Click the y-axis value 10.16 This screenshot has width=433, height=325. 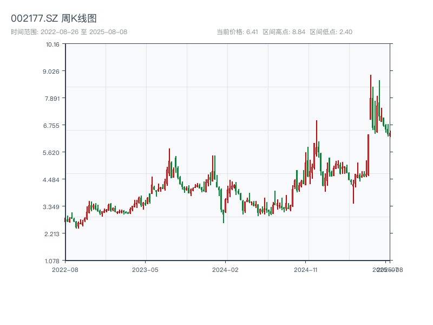click(53, 44)
